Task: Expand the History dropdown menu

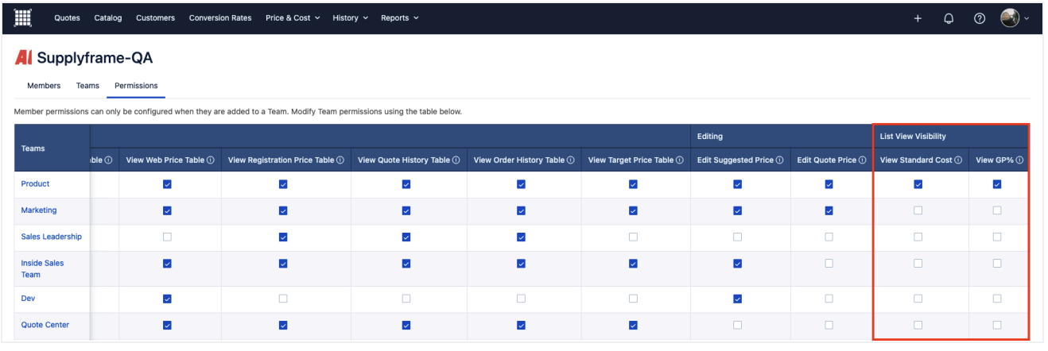Action: (x=350, y=18)
